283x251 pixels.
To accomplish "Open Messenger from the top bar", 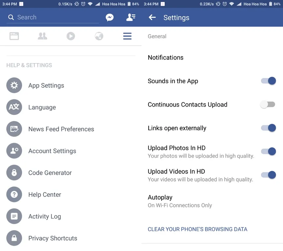I will click(109, 17).
